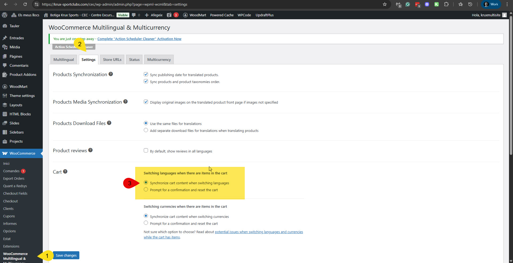Choose Prompt for confirmation under switching currencies
The image size is (513, 263).
click(146, 223)
